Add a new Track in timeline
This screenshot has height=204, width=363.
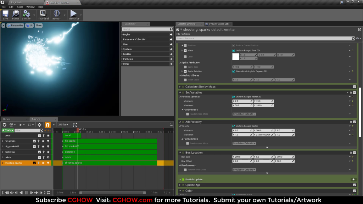coord(8,130)
